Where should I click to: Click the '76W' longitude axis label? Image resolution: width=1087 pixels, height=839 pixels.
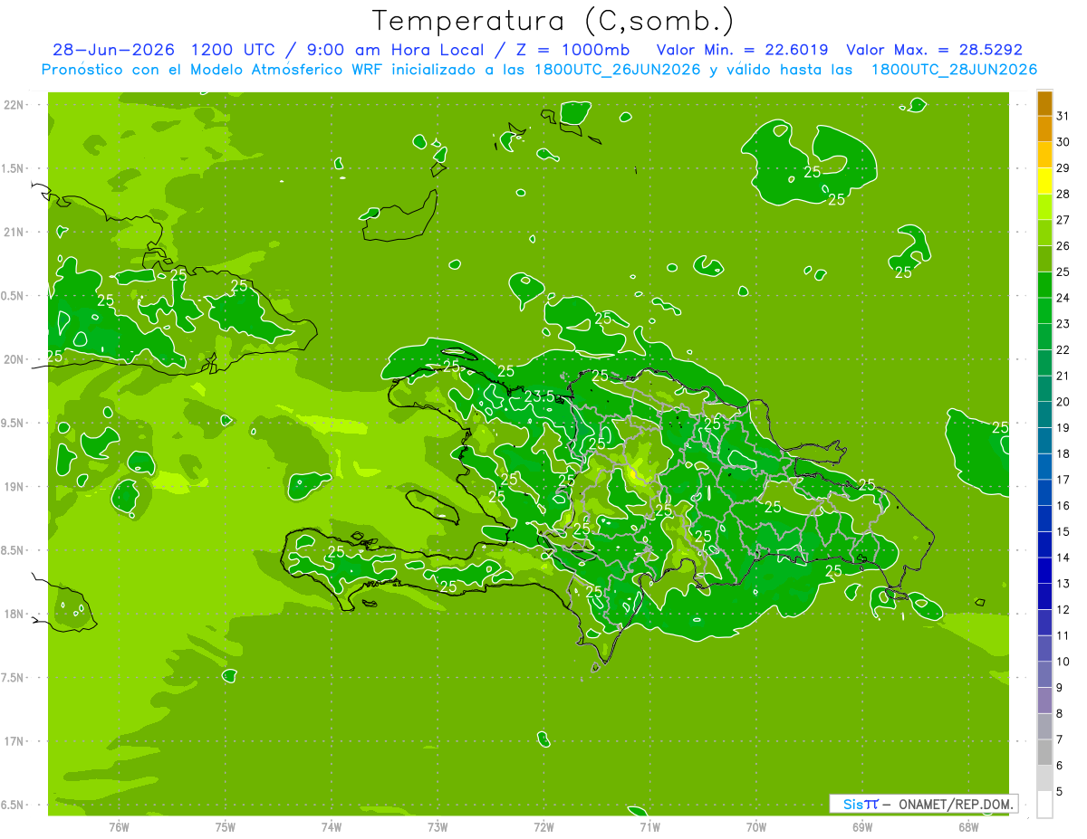119,826
